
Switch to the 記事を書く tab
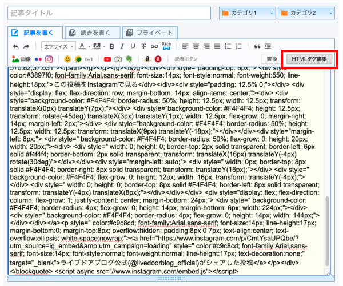pos(35,33)
